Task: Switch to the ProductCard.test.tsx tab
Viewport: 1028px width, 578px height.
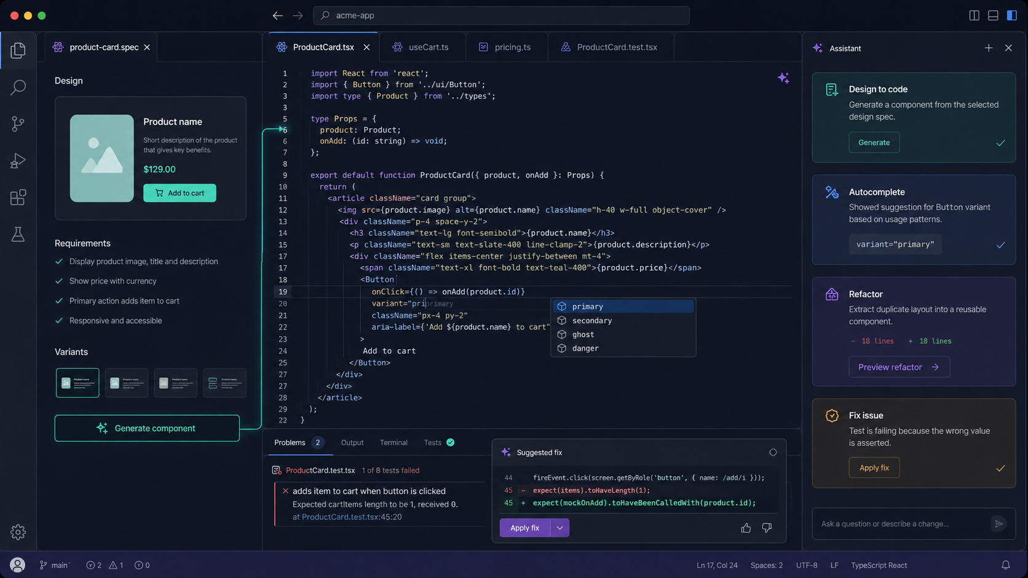Action: [x=611, y=47]
